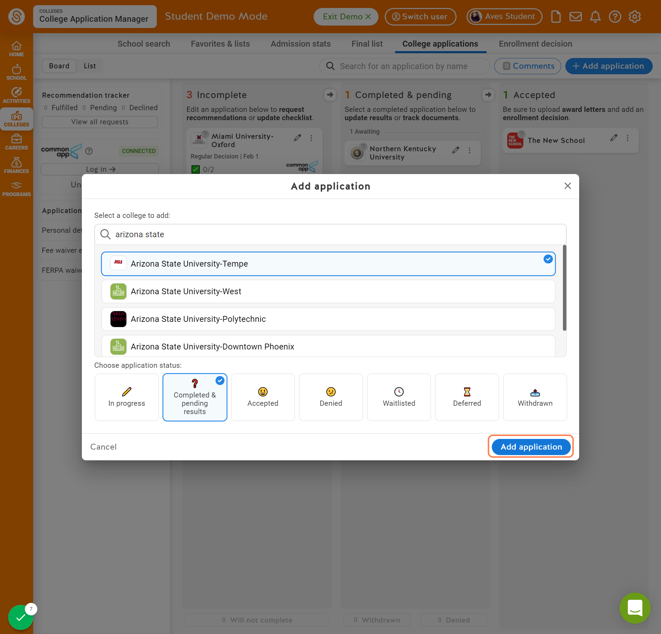Click the Common App help icon

click(x=89, y=151)
